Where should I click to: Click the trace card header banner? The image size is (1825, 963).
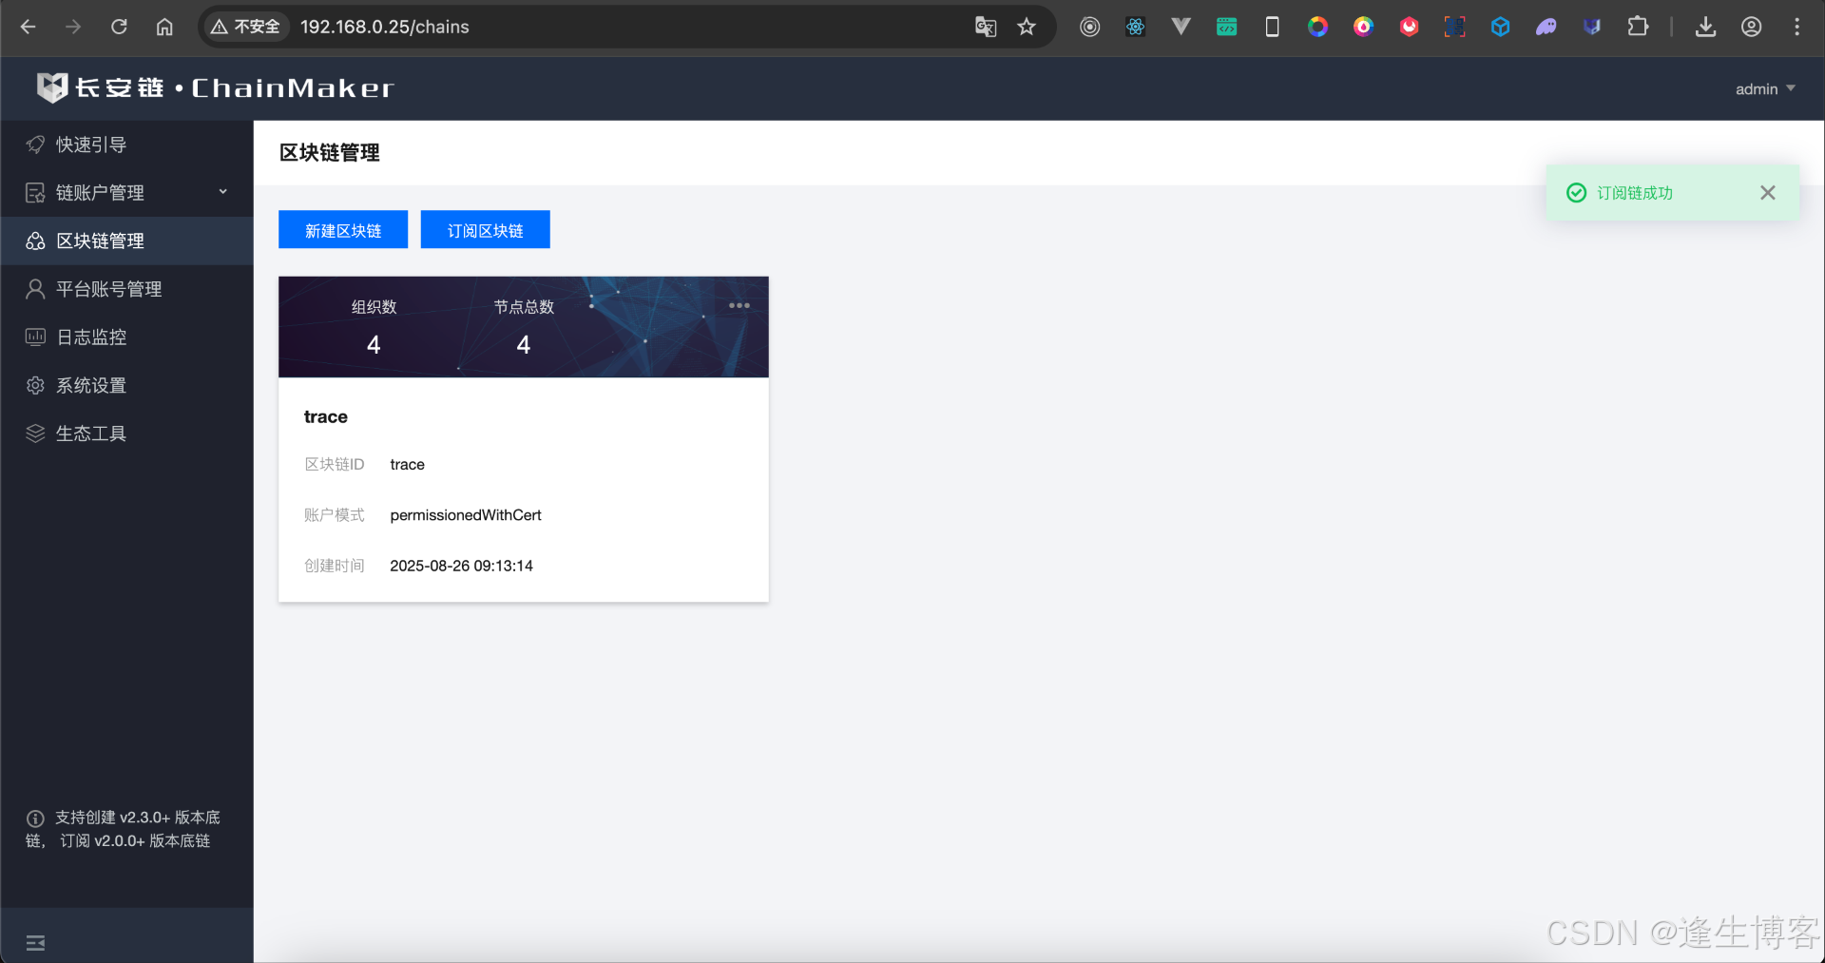click(524, 327)
